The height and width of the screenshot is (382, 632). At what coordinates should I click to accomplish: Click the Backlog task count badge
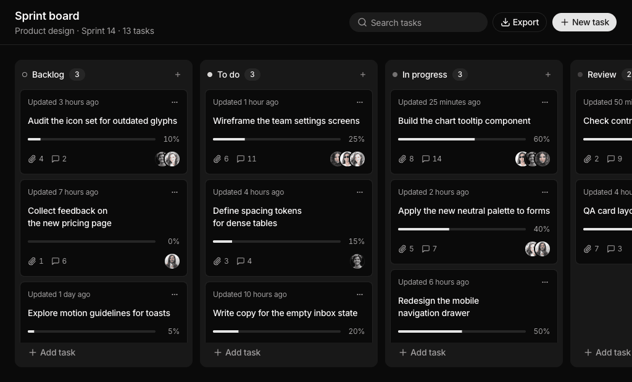[77, 75]
